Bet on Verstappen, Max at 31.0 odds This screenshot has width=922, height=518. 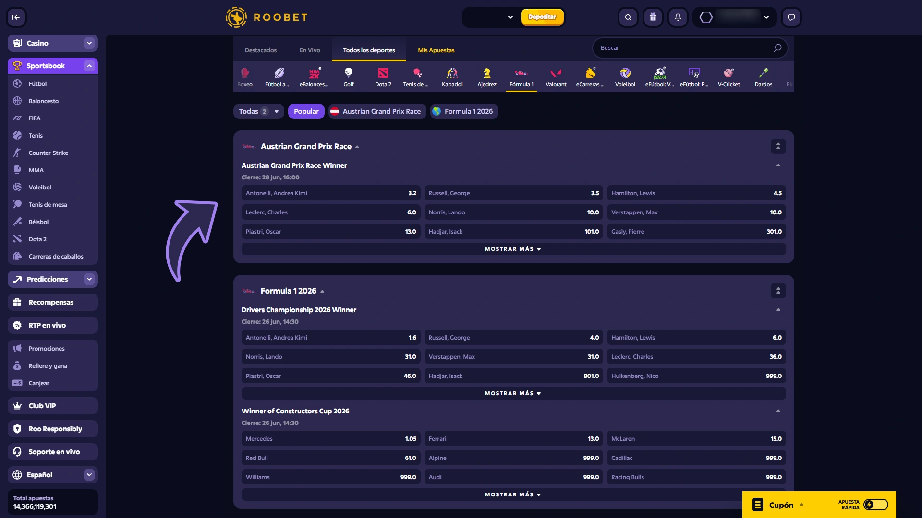[514, 357]
